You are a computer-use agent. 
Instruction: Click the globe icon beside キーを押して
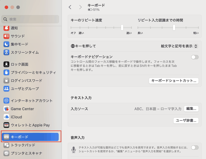click(x=73, y=46)
